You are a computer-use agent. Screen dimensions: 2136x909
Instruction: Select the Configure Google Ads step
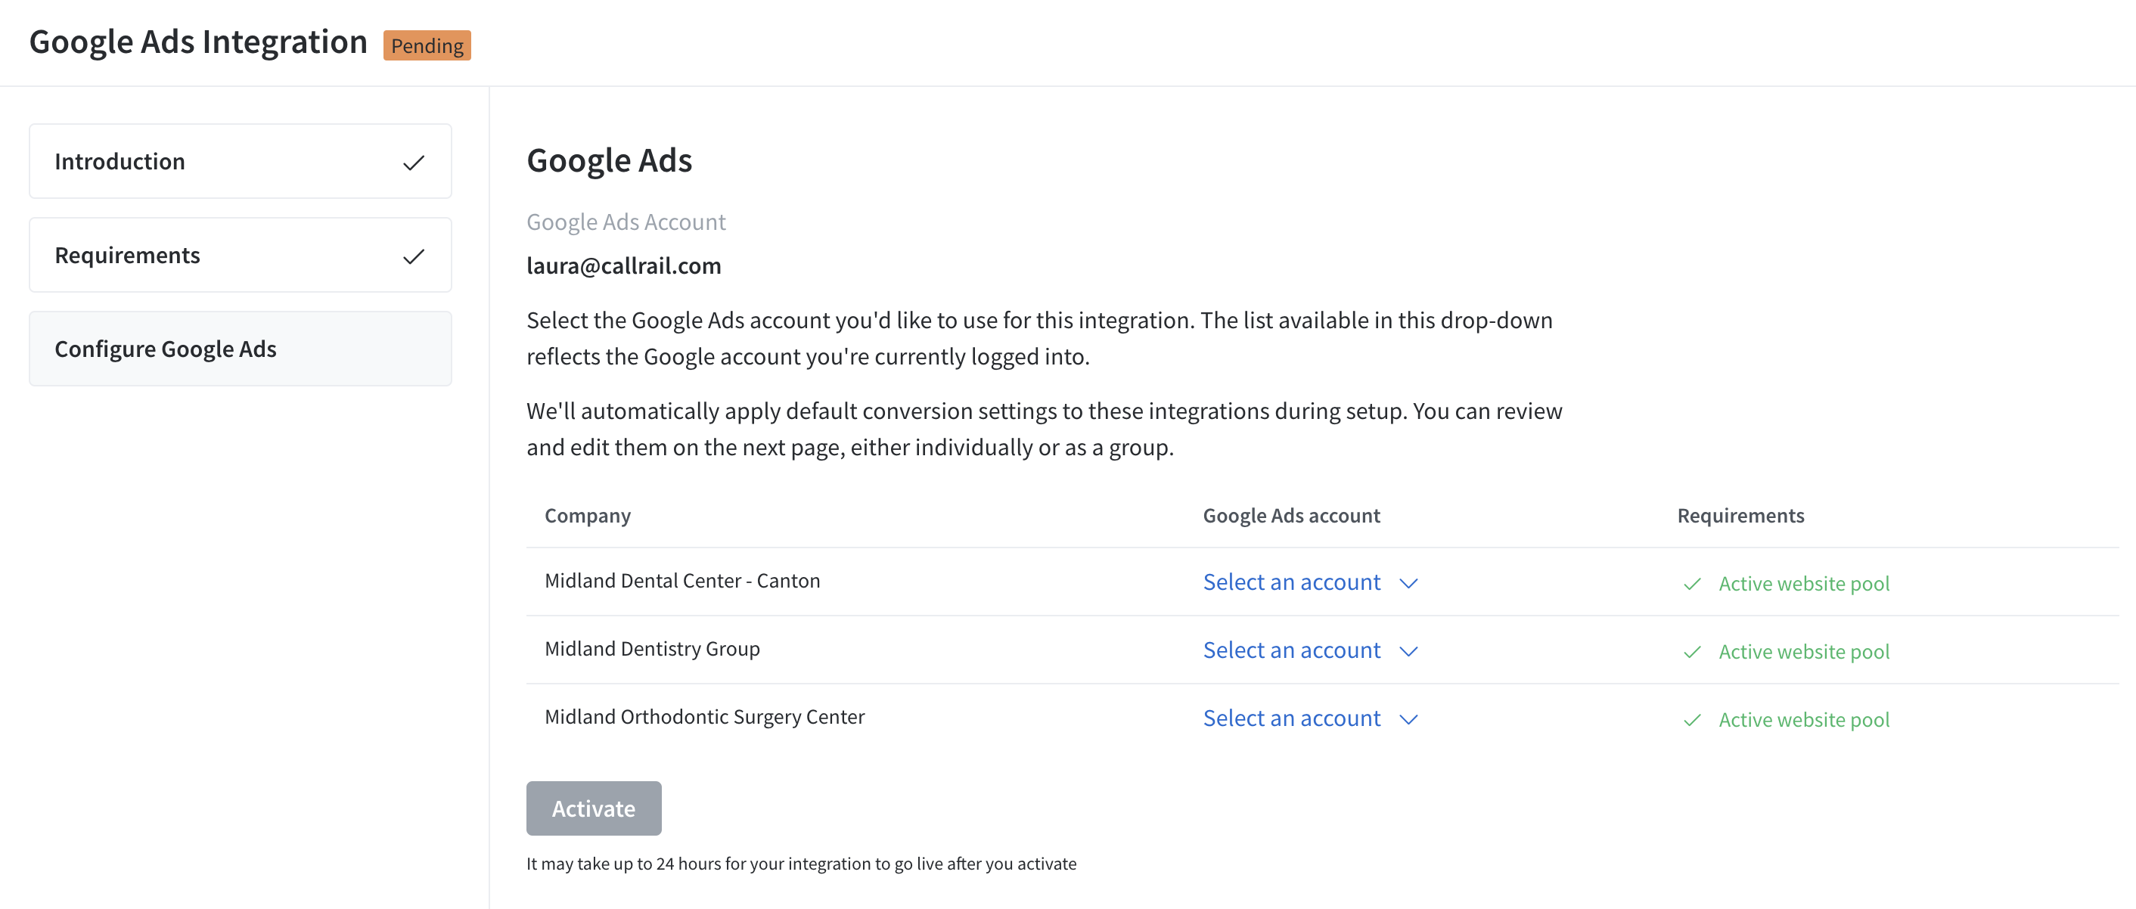(x=240, y=349)
